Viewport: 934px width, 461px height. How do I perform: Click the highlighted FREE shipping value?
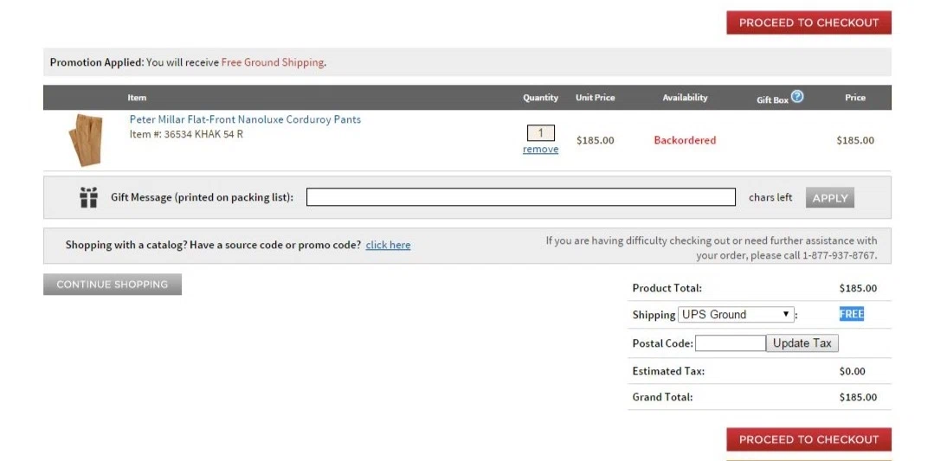pos(852,314)
